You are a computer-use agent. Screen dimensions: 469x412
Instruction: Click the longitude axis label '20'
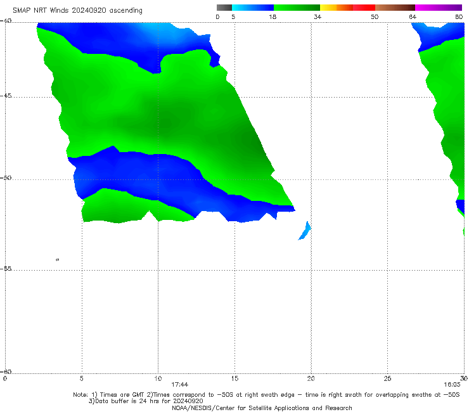click(x=311, y=378)
